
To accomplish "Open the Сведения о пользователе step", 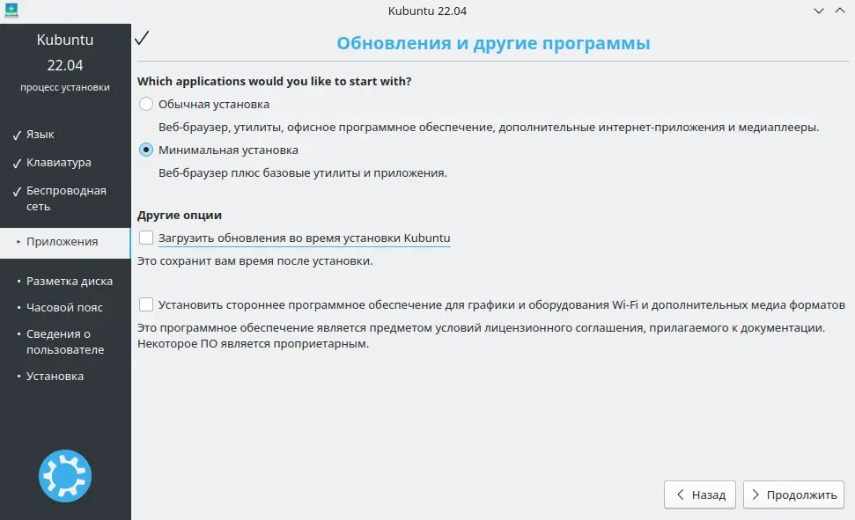I will (x=65, y=341).
